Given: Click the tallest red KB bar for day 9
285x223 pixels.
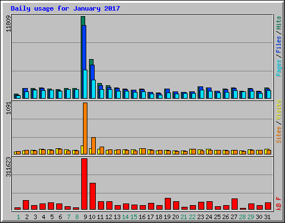Looking at the screenshot, I should tap(85, 184).
